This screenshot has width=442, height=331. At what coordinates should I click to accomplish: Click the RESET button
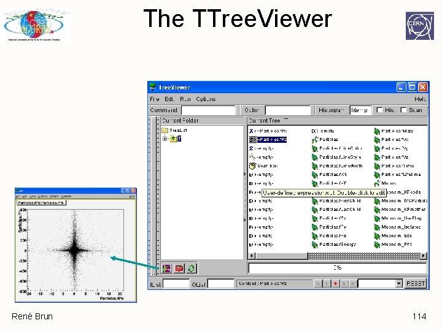pyautogui.click(x=416, y=283)
